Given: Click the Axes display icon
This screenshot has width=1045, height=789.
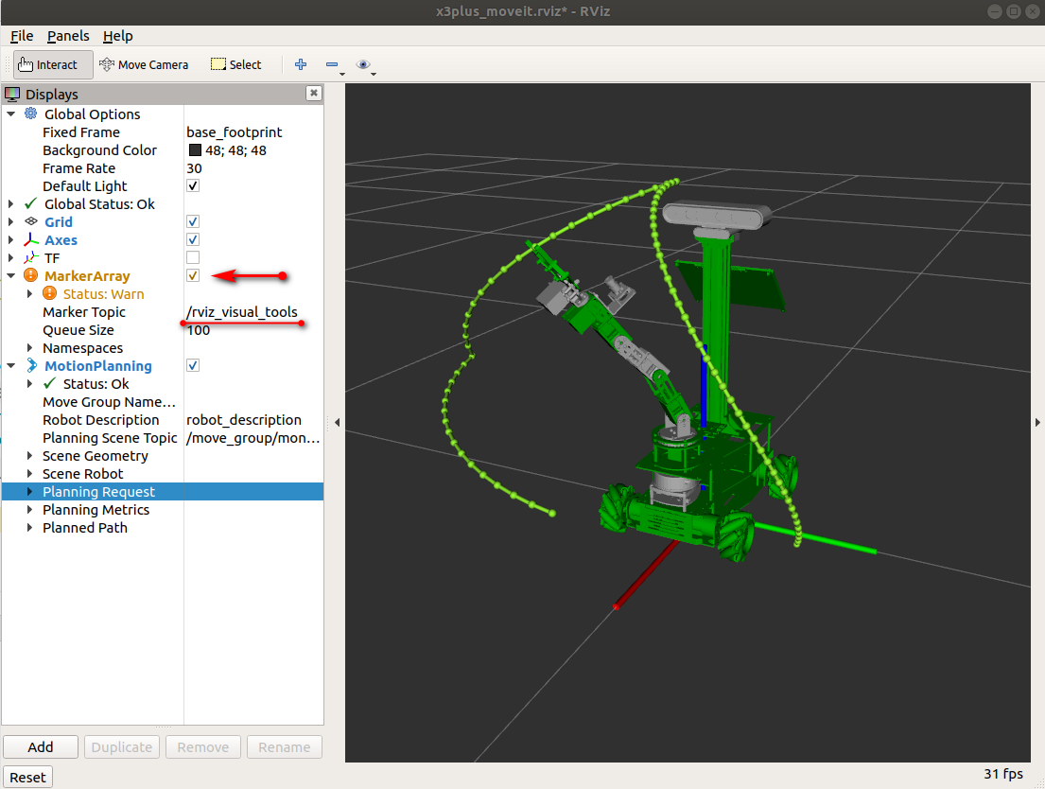Looking at the screenshot, I should tap(30, 239).
